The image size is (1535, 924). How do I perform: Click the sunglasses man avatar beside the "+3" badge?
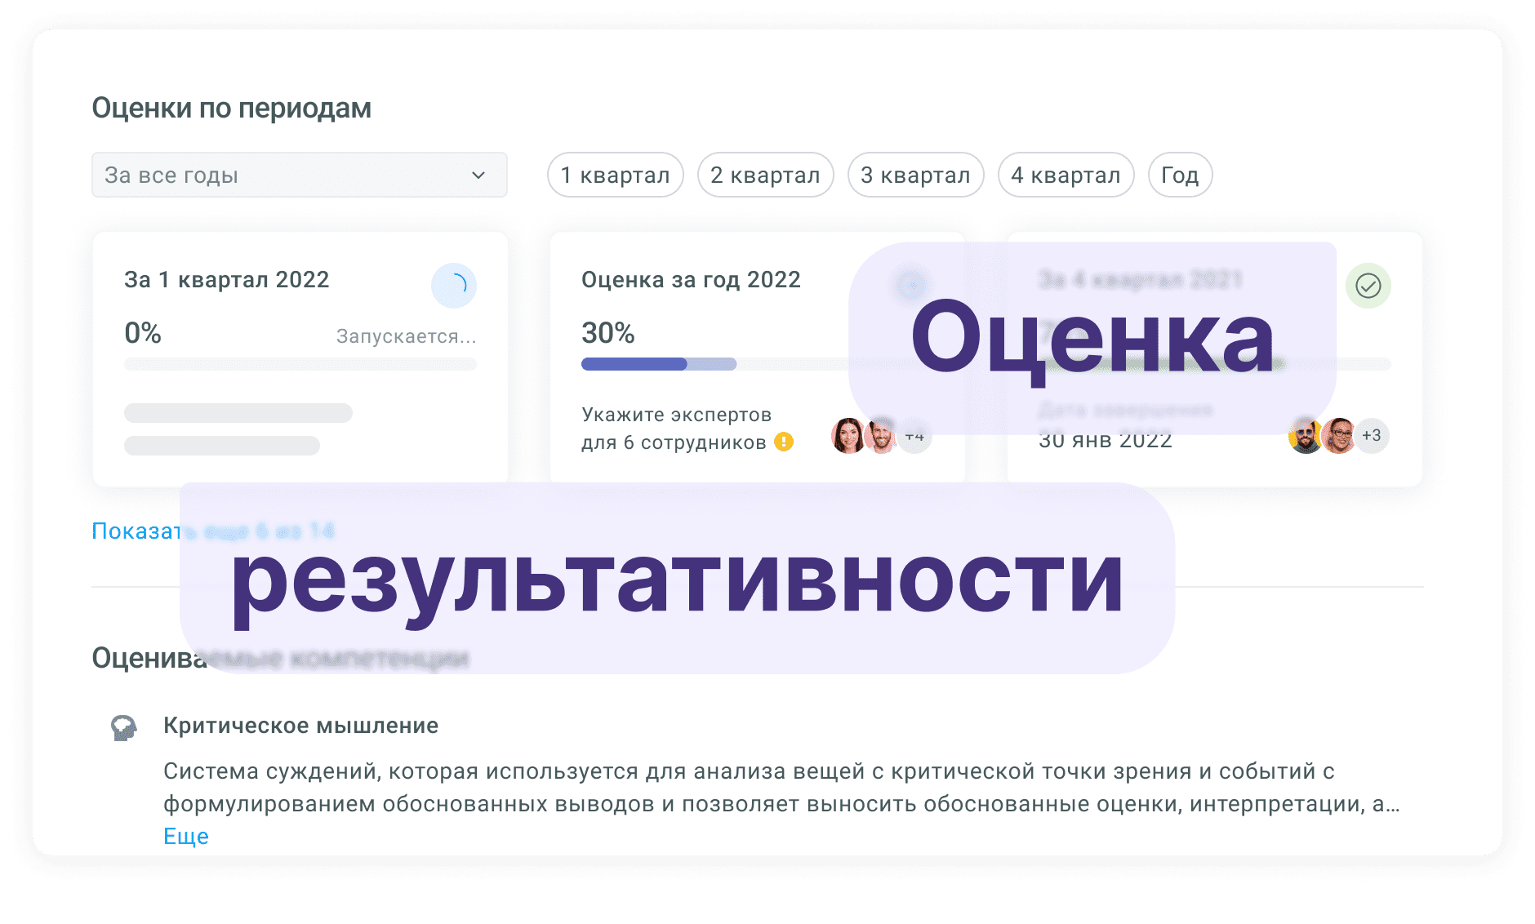point(1306,436)
